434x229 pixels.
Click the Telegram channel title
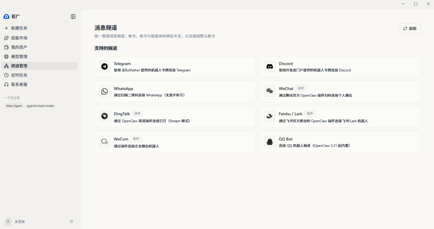point(122,64)
